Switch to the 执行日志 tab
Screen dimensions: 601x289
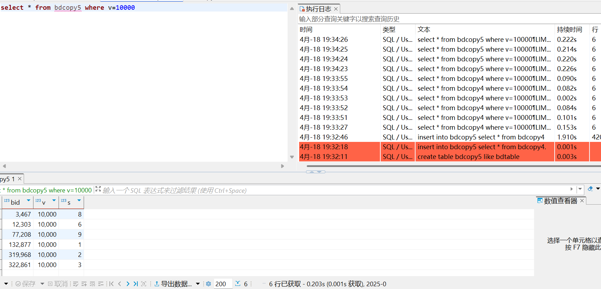coord(319,9)
